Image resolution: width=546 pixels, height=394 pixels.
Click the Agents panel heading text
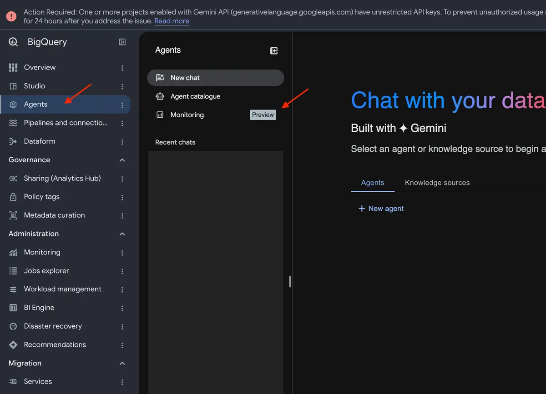[x=168, y=50]
